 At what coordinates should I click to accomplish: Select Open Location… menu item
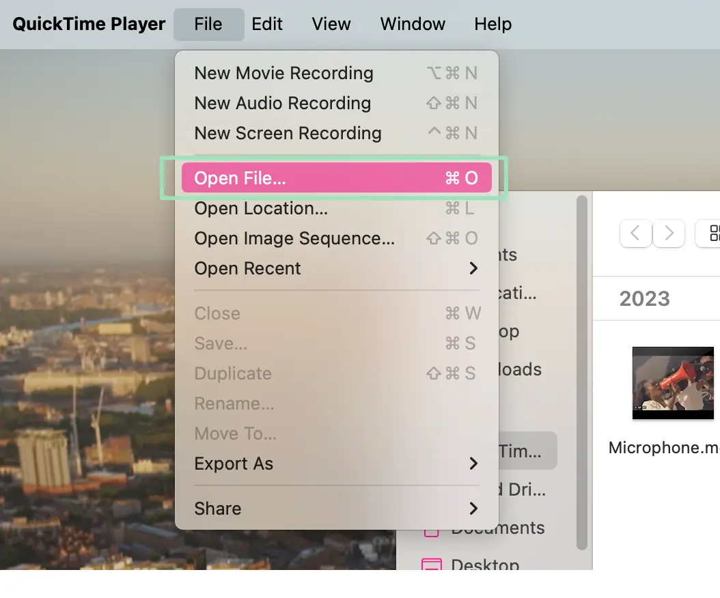337,208
